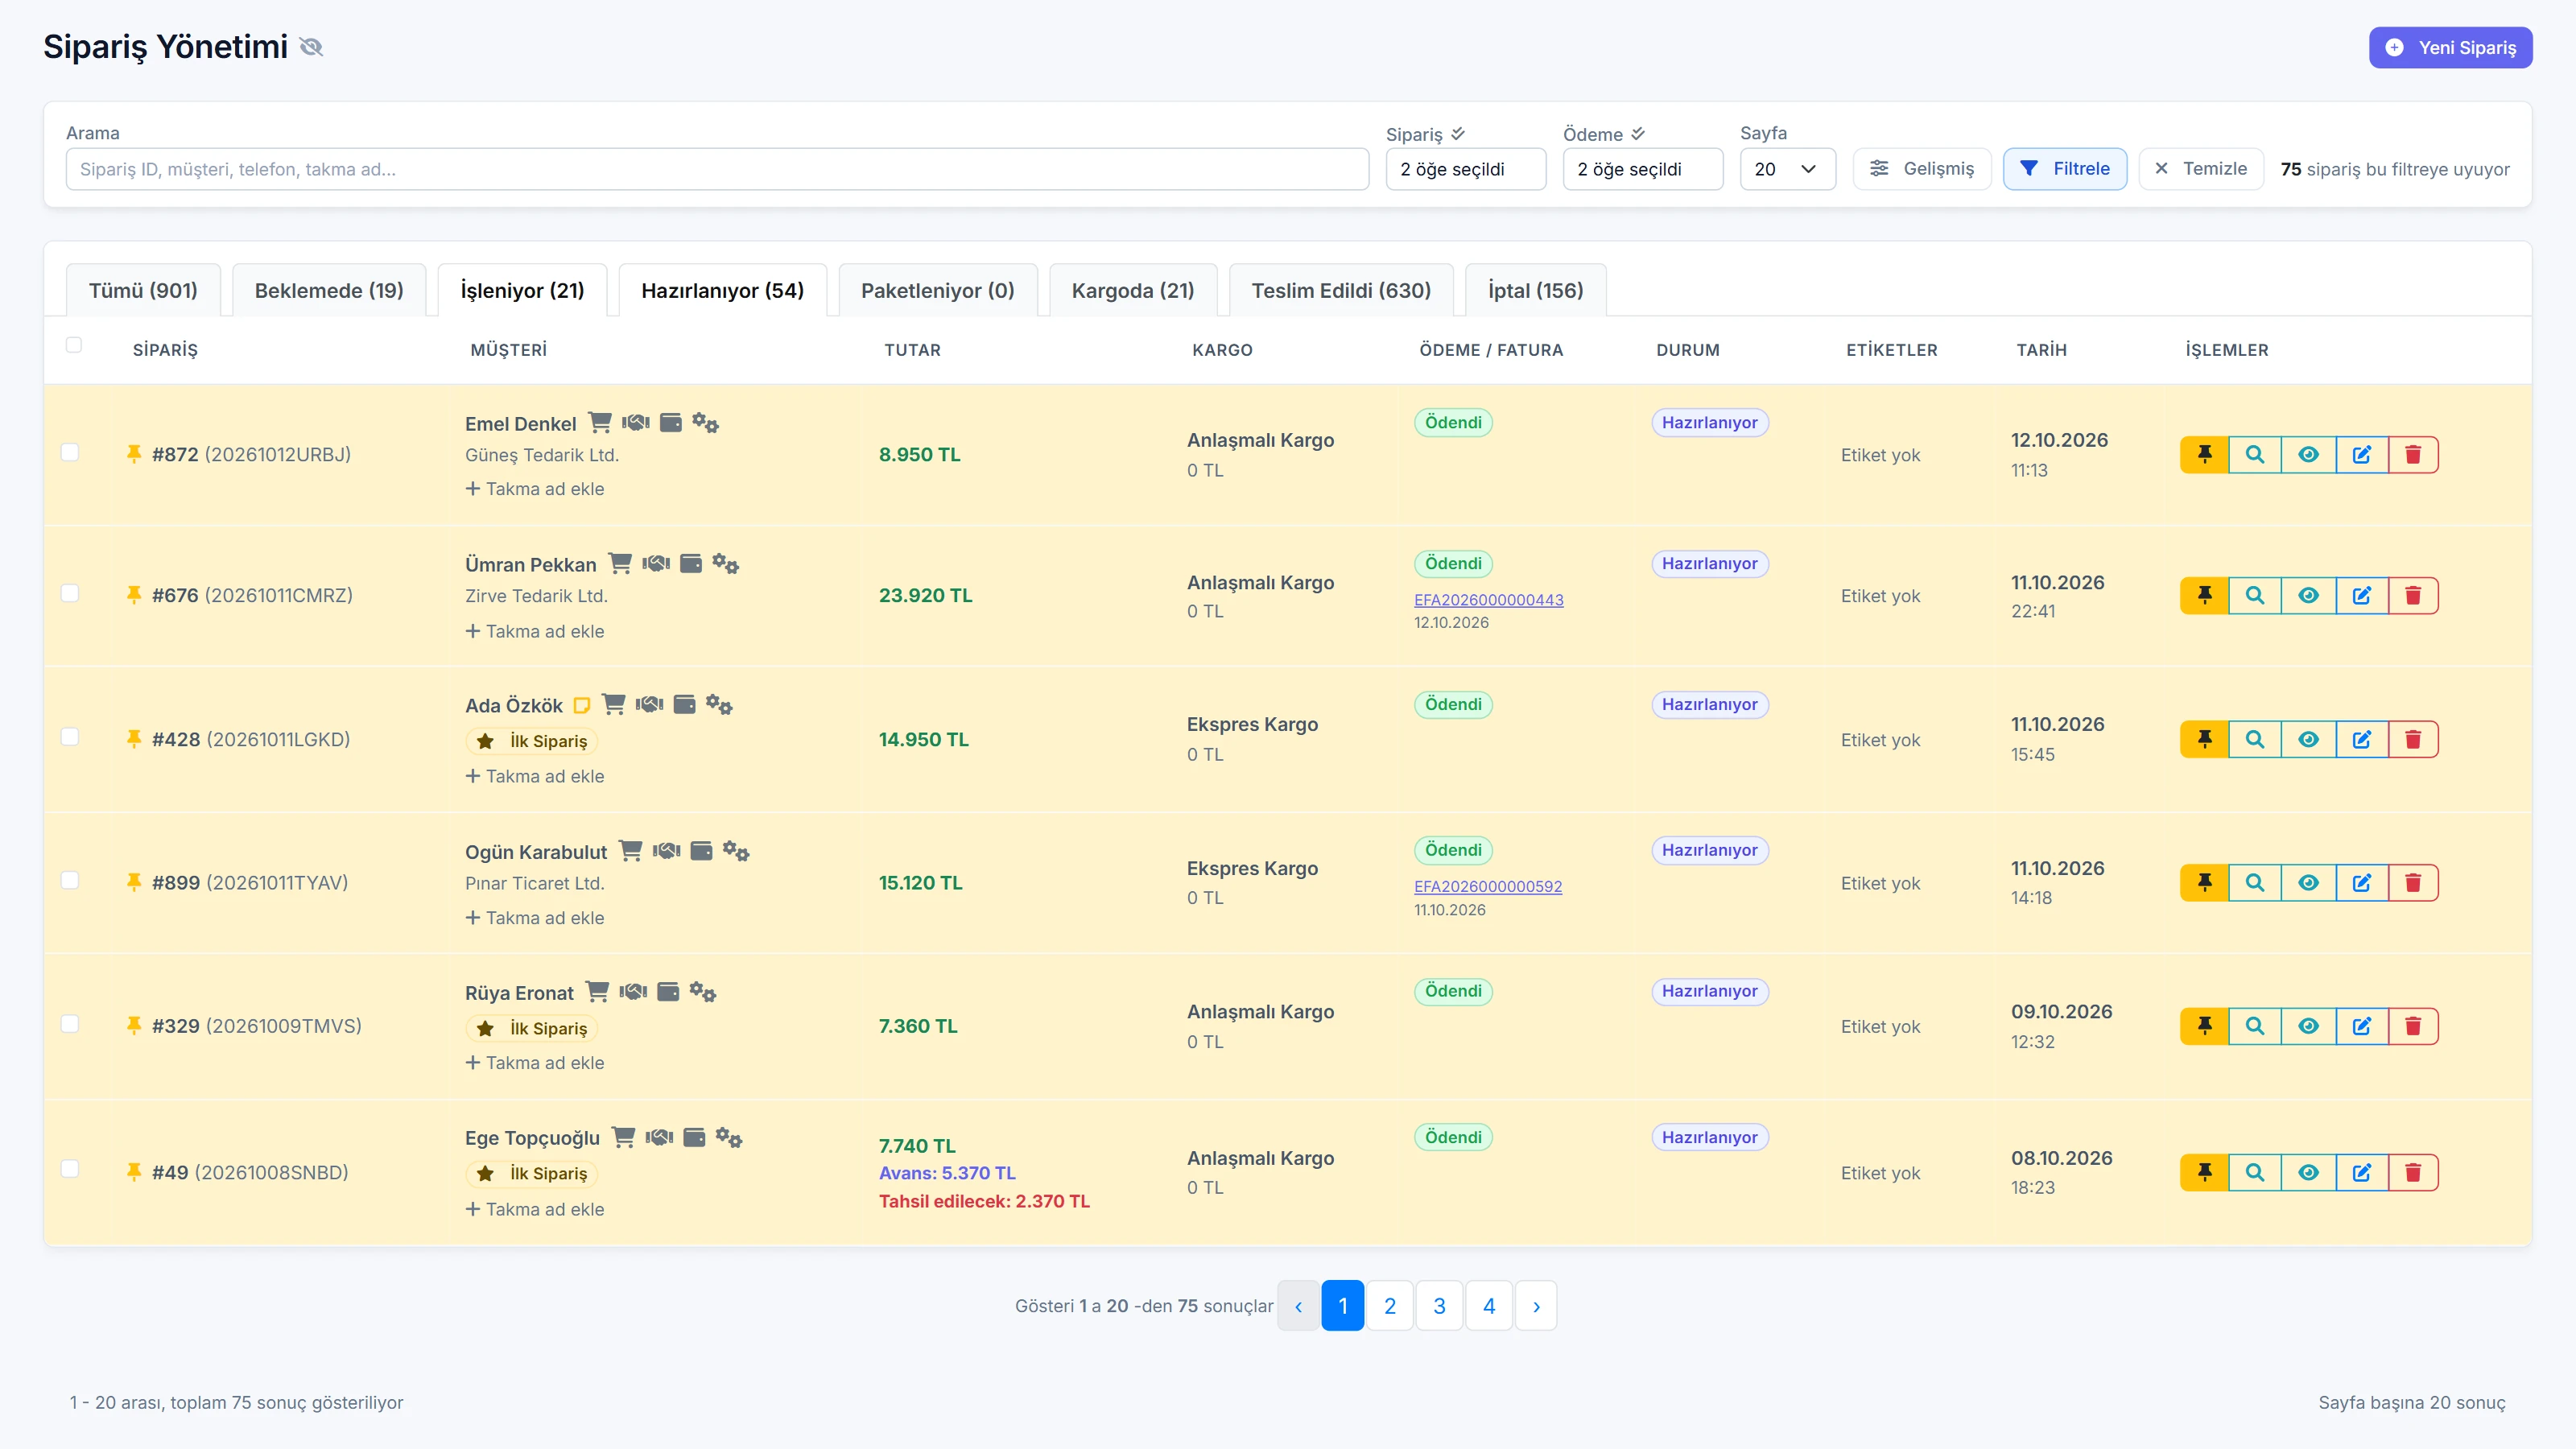Toggle the select-all checkbox in table header

(74, 345)
